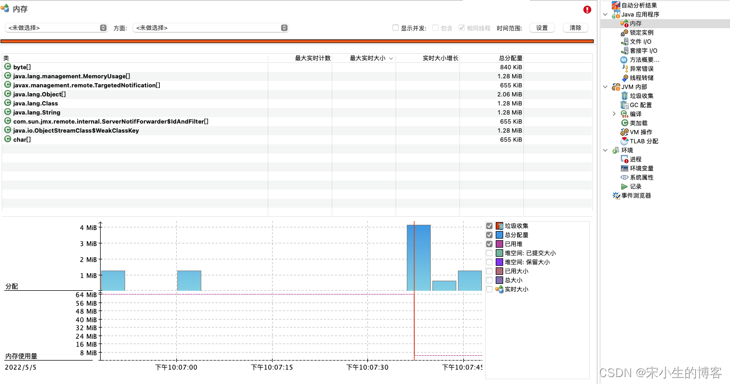730x384 pixels.
Task: Click sort arrow on 最大实时大小 column
Action: (391, 58)
